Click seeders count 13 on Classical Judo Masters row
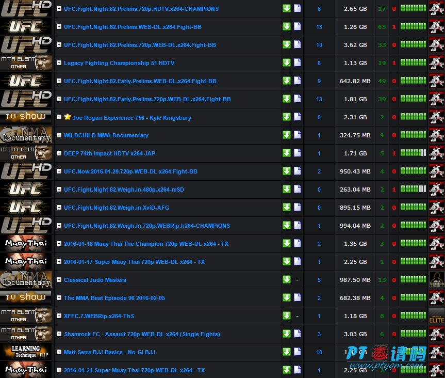Image resolution: width=445 pixels, height=378 pixels. click(x=382, y=280)
